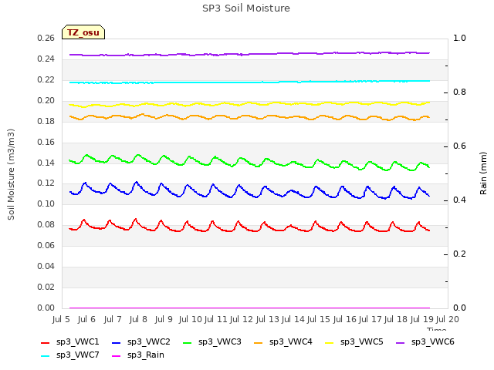Click the Jul 7 x-axis tick label

113,319
